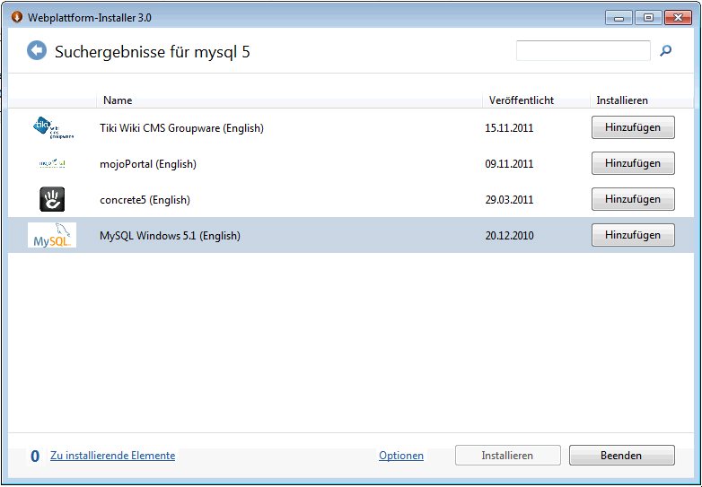The height and width of the screenshot is (487, 702).
Task: Add MySQL Windows 5.1 via Hinzufügen
Action: 633,235
